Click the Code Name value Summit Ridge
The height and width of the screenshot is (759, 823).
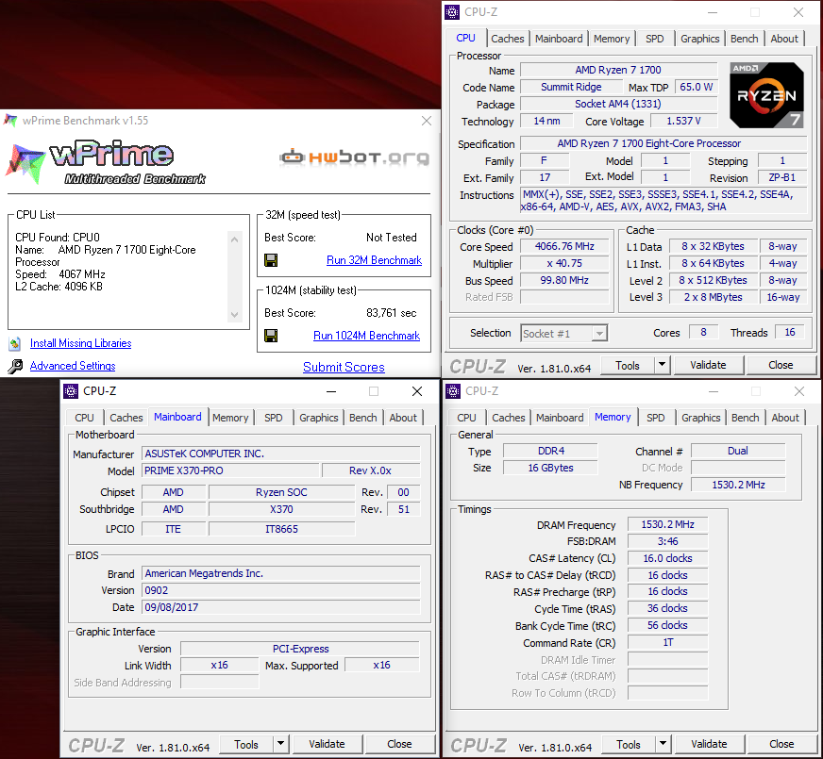(571, 87)
